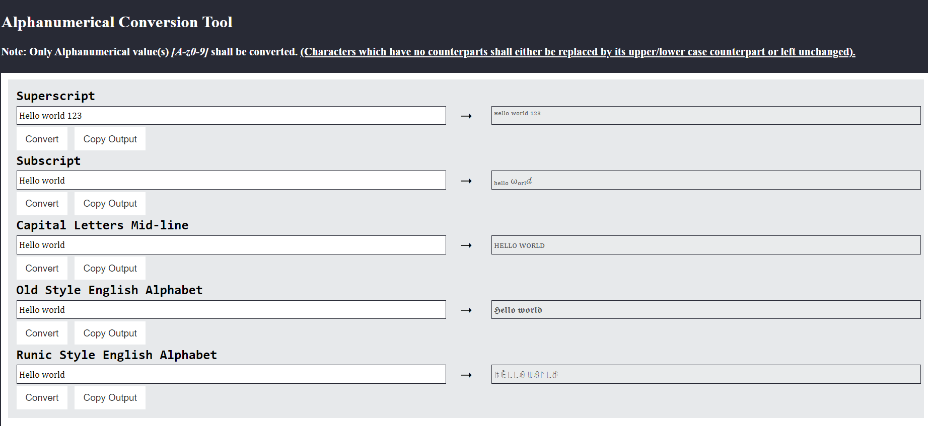Convert text to Old Style English
This screenshot has width=928, height=426.
(x=42, y=333)
